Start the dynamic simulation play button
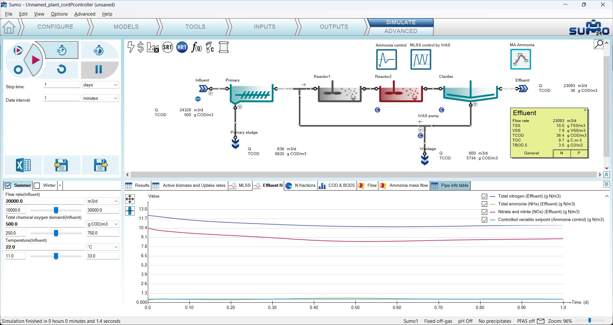 coord(35,60)
